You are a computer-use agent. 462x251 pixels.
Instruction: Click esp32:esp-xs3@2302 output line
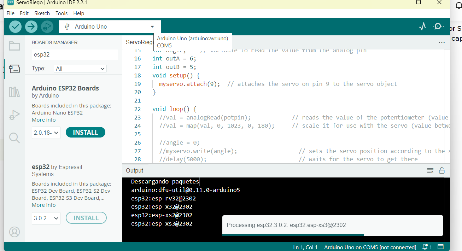click(x=162, y=224)
